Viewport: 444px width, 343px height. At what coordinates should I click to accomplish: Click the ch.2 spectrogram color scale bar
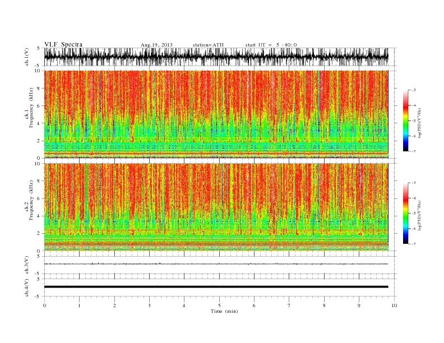click(x=405, y=213)
